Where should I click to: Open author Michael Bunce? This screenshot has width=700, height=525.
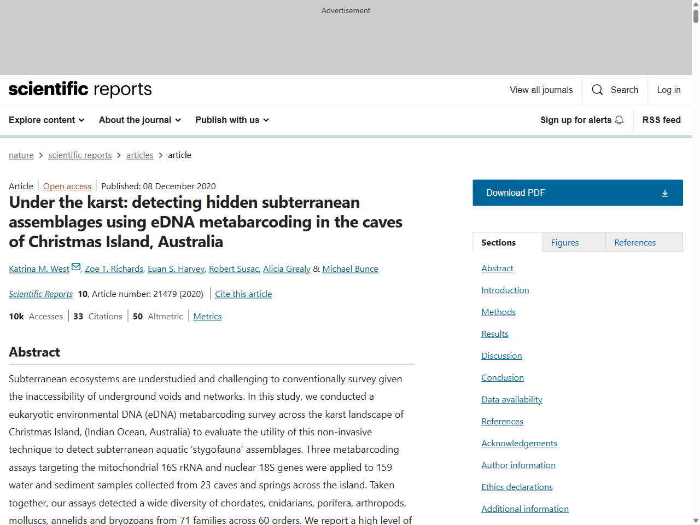point(350,269)
